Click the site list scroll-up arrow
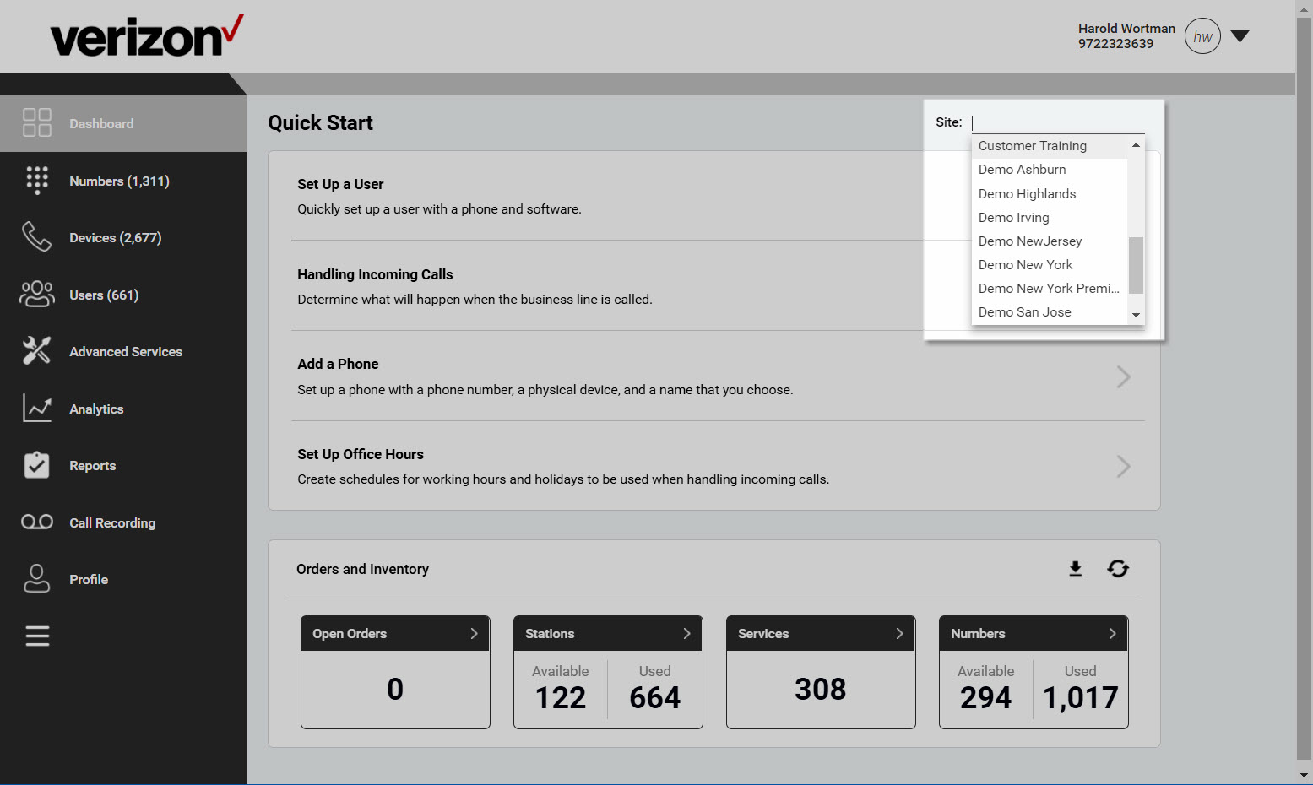Image resolution: width=1313 pixels, height=785 pixels. point(1136,145)
